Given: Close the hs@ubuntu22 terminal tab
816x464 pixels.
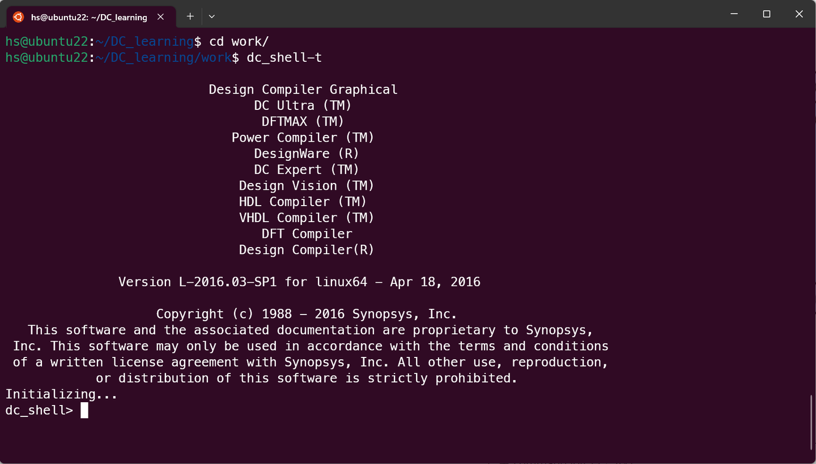Looking at the screenshot, I should click(x=160, y=16).
